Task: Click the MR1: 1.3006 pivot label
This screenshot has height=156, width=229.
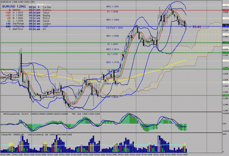Action: pos(112,20)
